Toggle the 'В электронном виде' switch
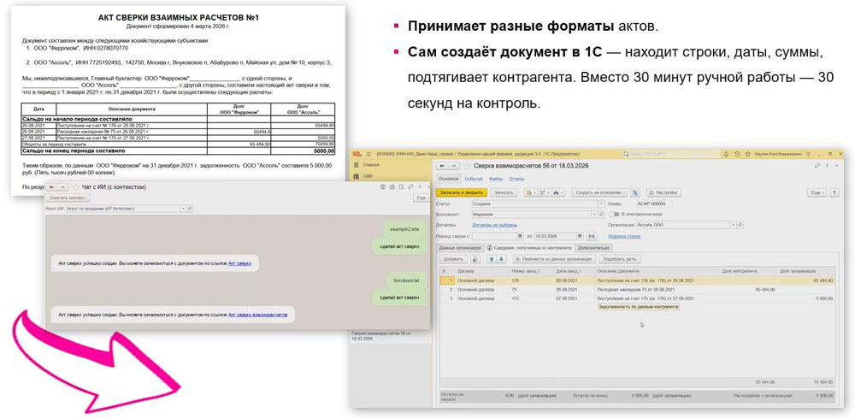 pyautogui.click(x=613, y=215)
